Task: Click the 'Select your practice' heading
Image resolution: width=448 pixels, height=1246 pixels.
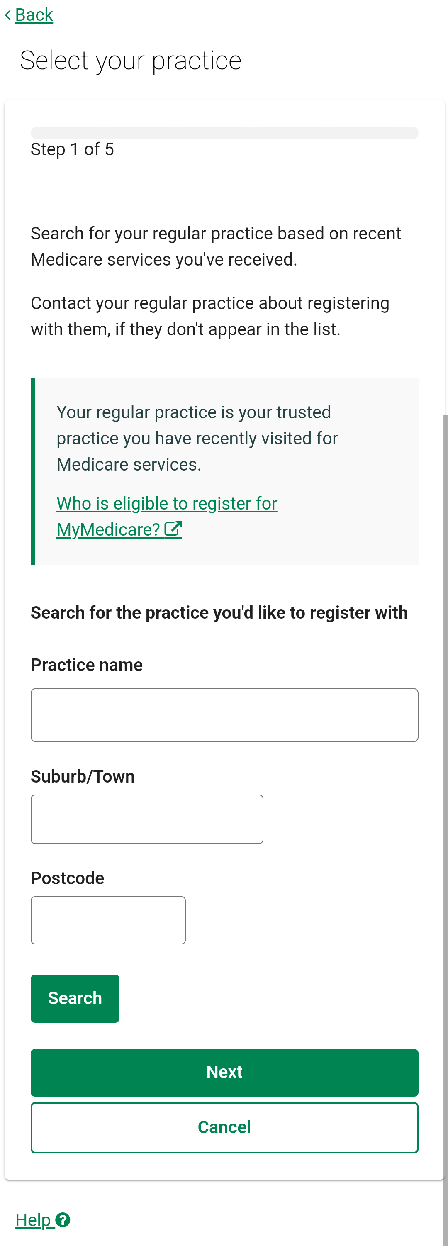Action: [x=131, y=61]
